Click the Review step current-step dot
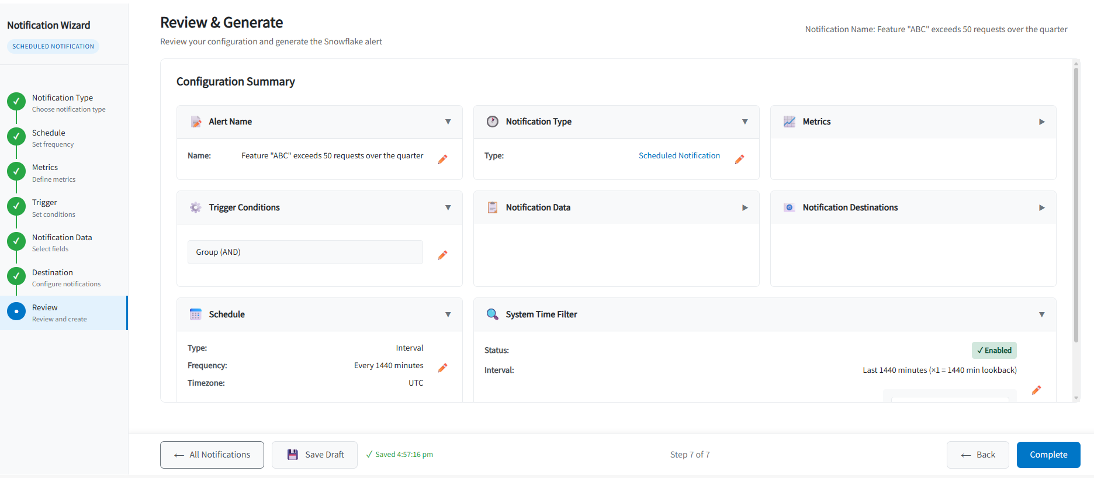Image resolution: width=1094 pixels, height=478 pixels. pos(16,311)
